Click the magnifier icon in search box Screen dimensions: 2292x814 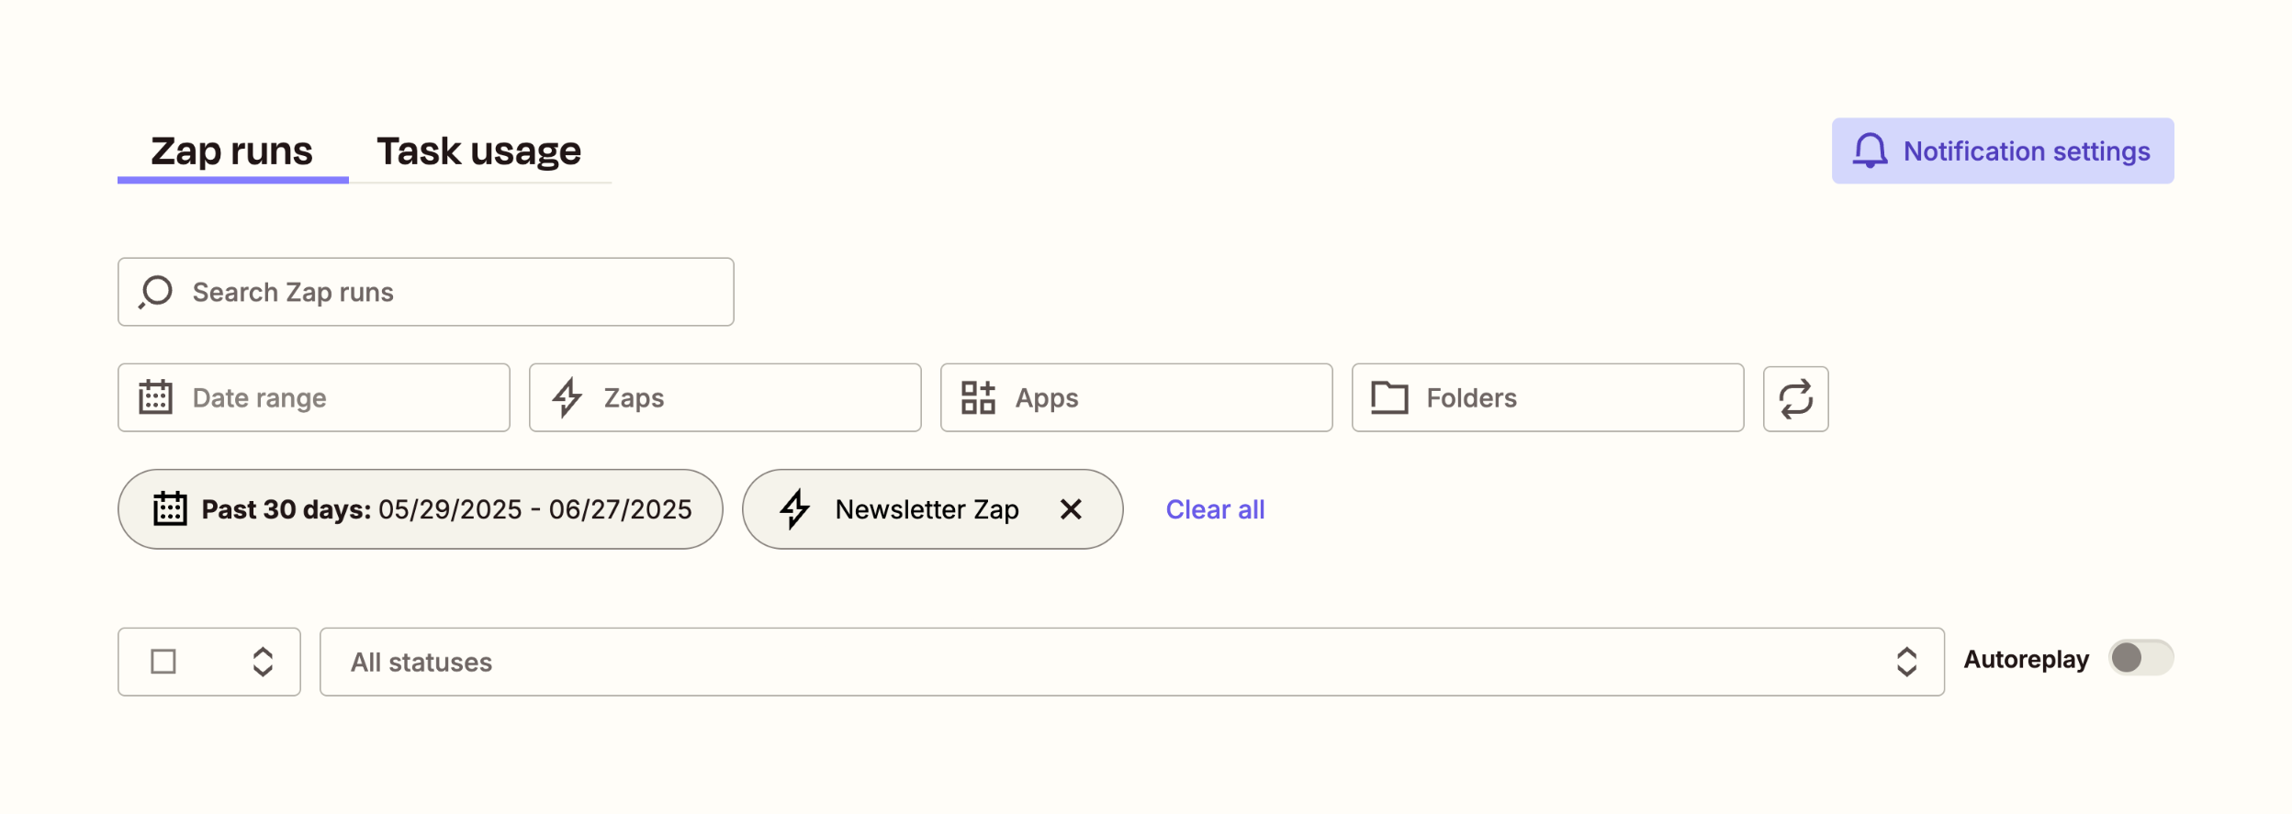156,292
